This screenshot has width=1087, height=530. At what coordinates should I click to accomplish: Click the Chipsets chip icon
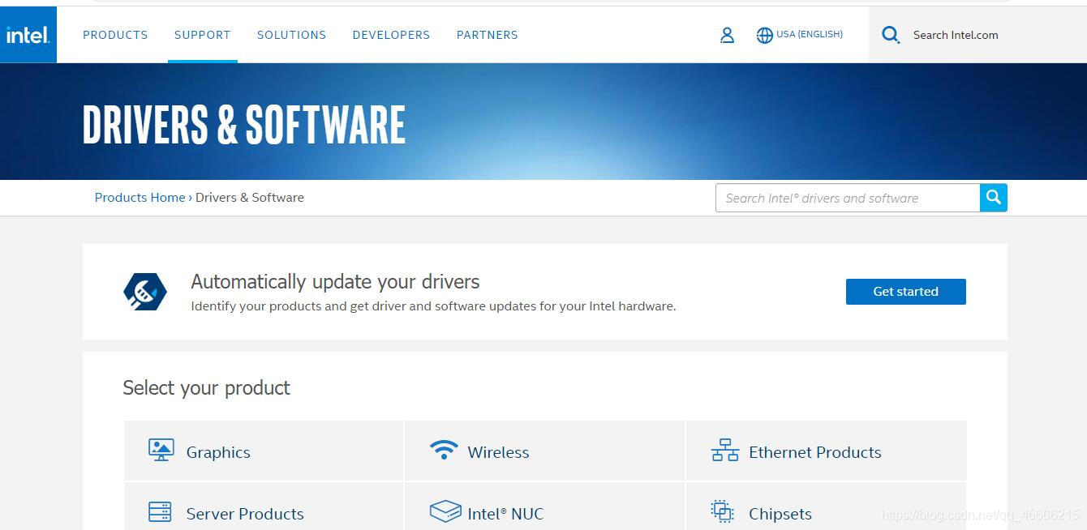pyautogui.click(x=722, y=511)
